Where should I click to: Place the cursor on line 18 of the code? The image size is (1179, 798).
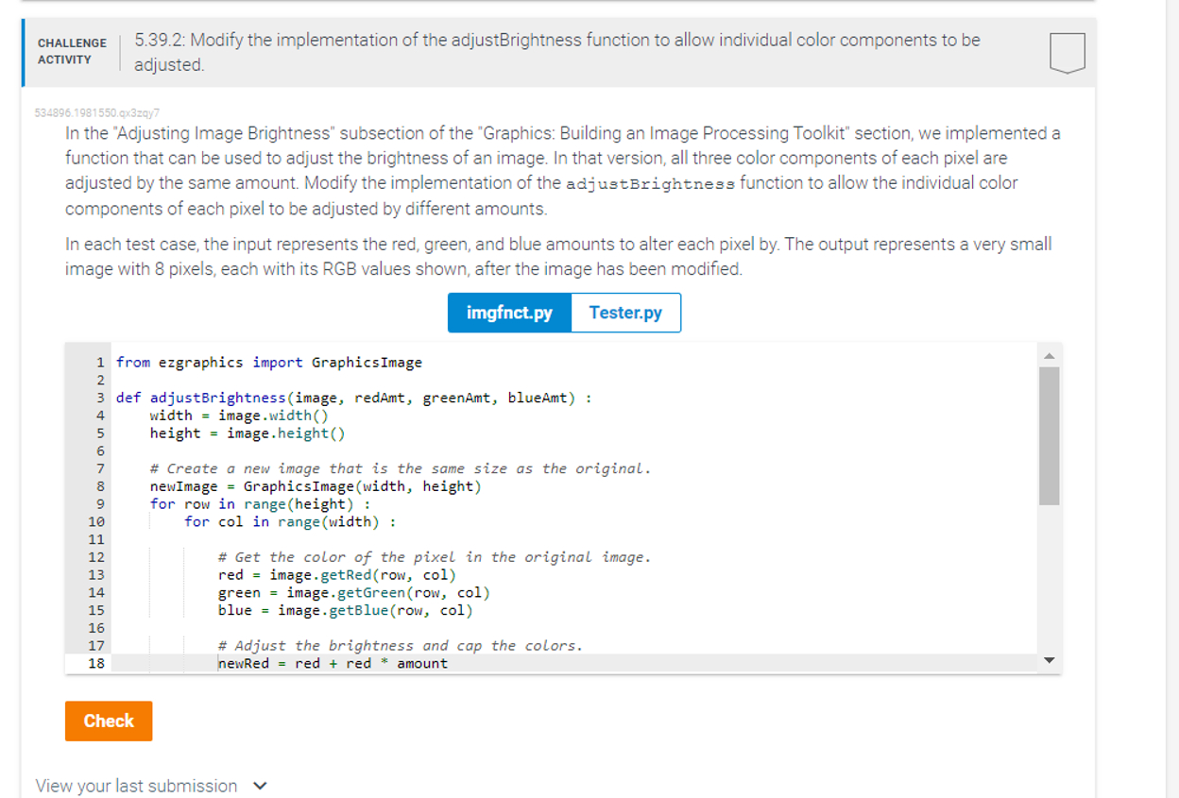click(331, 664)
